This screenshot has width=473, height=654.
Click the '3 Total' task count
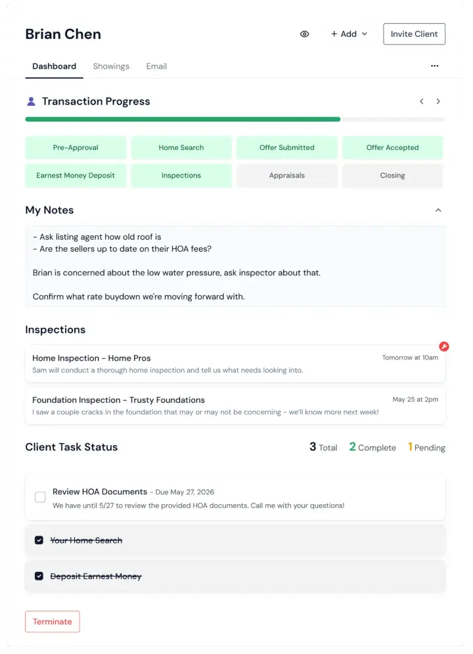coord(323,447)
